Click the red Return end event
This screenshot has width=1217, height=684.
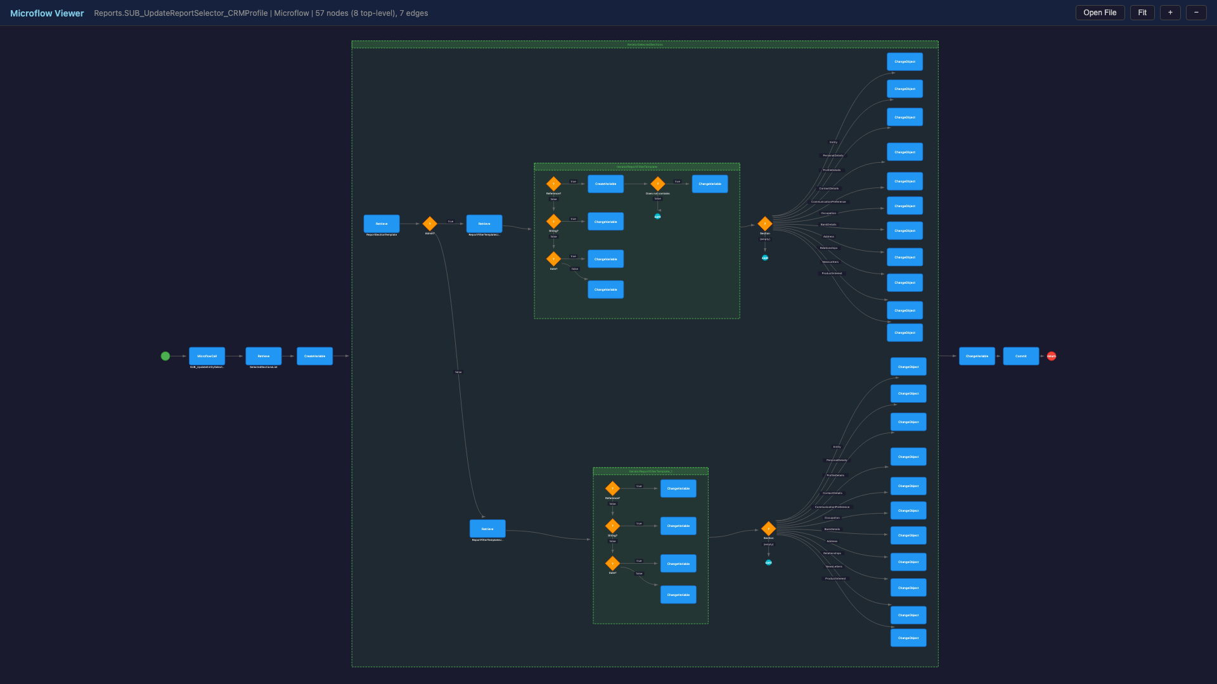pyautogui.click(x=1051, y=356)
